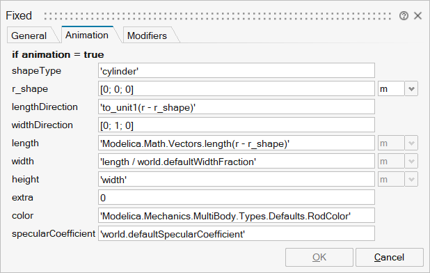Click the r_shape unit 'm' box
The width and height of the screenshot is (430, 273).
(x=391, y=88)
